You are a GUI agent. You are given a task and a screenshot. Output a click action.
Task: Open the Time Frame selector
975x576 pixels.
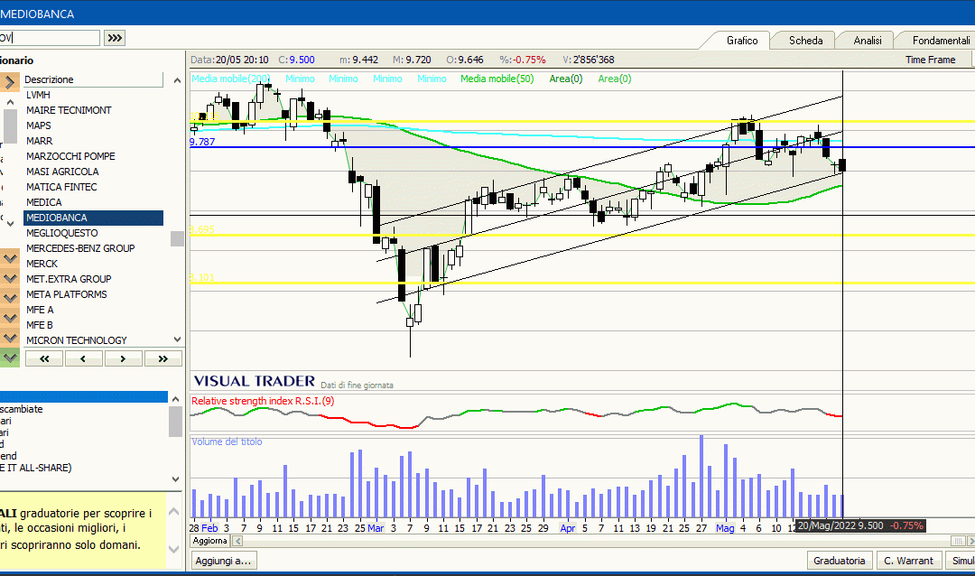pos(930,60)
